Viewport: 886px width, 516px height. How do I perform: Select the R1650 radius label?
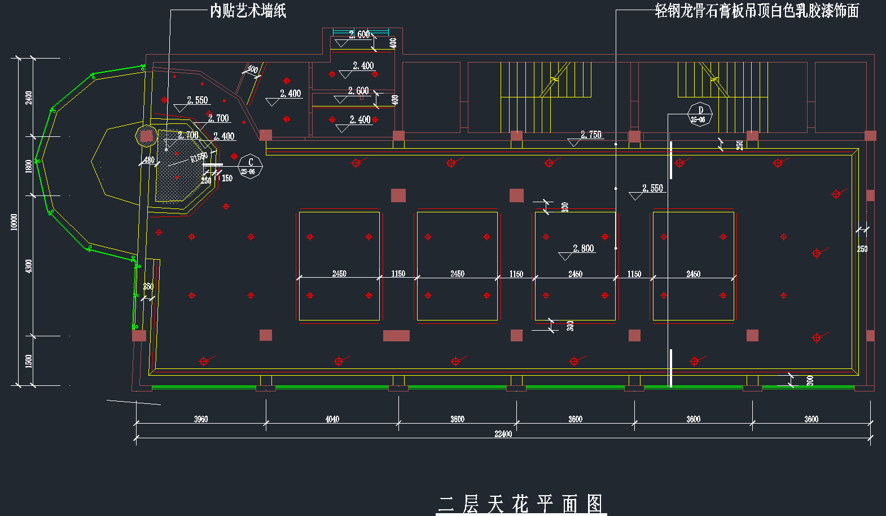click(x=199, y=157)
